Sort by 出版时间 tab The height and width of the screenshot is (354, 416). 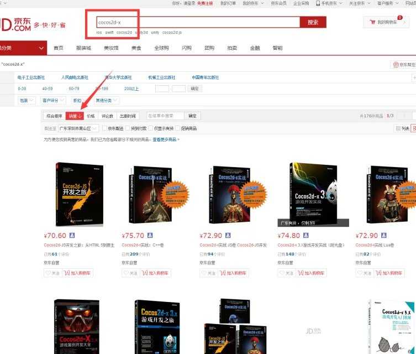click(128, 116)
